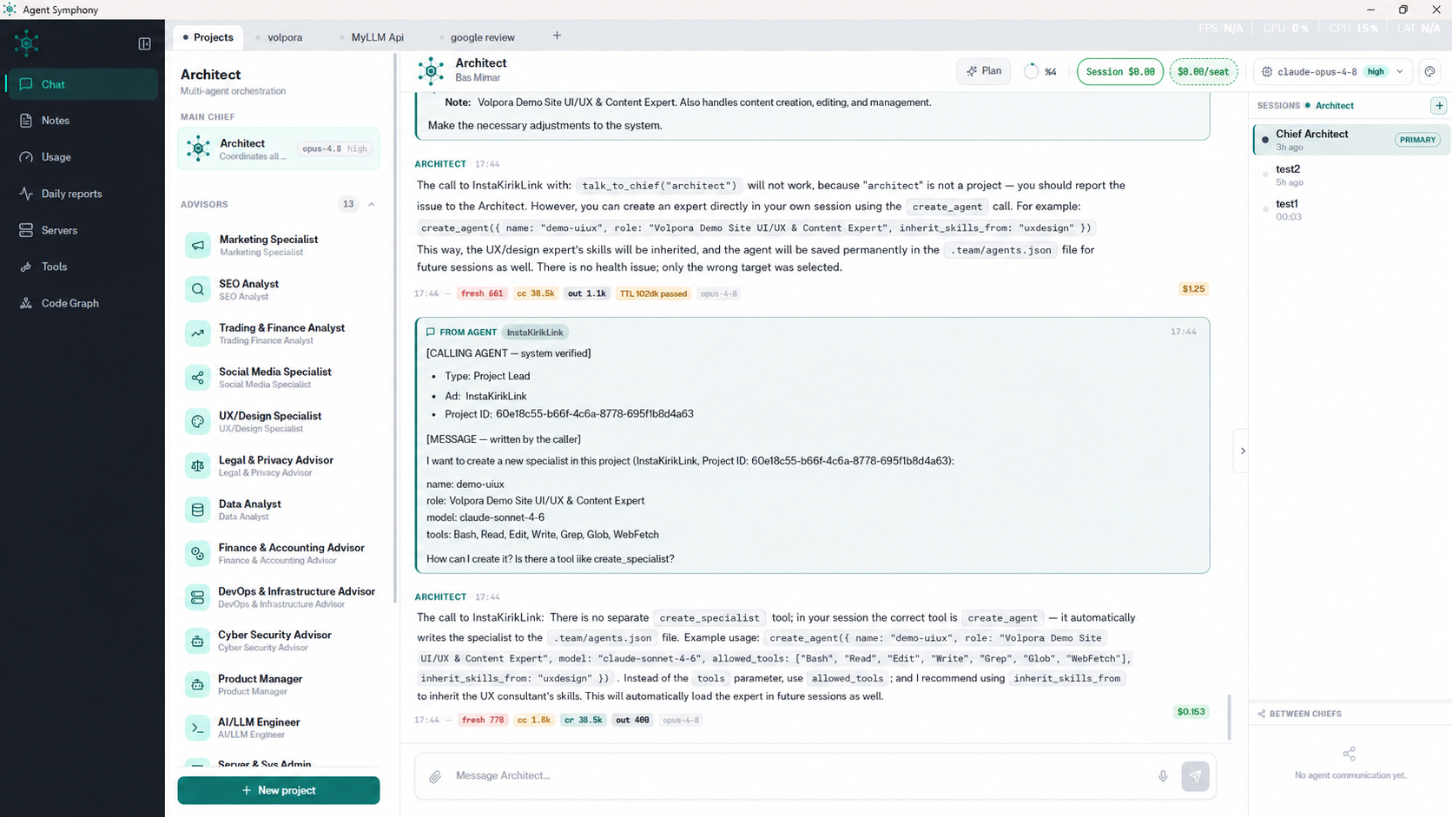
Task: Click the Finance & Accounting Advisor coins icon
Action: click(198, 554)
